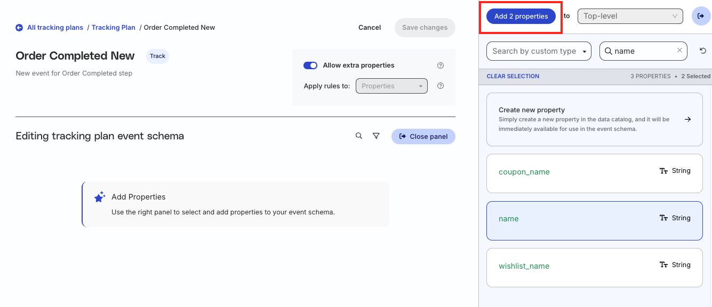Toggle Allow extra properties switch
The image size is (712, 307).
[310, 65]
